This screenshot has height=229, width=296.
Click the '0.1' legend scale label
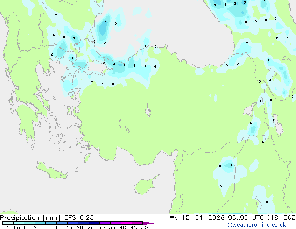pyautogui.click(x=5, y=227)
